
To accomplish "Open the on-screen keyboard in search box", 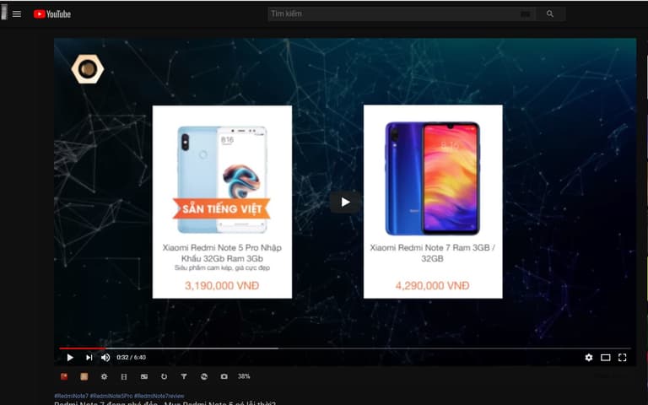I will 526,14.
